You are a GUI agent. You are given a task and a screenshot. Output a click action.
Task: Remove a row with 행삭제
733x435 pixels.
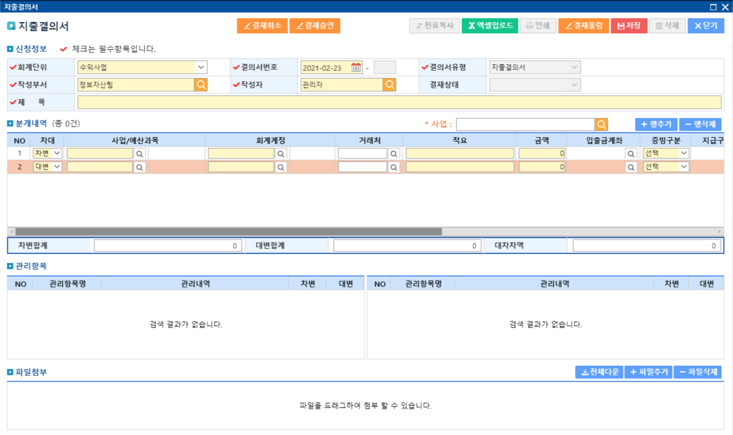[x=700, y=124]
